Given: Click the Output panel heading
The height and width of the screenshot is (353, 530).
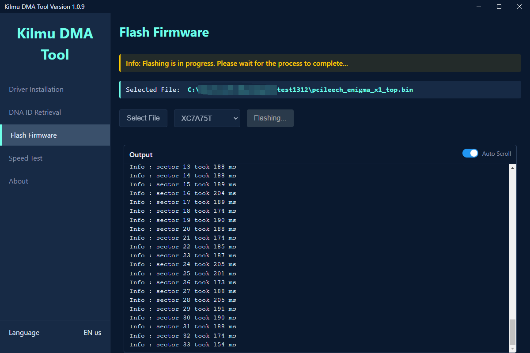Looking at the screenshot, I should [x=141, y=155].
